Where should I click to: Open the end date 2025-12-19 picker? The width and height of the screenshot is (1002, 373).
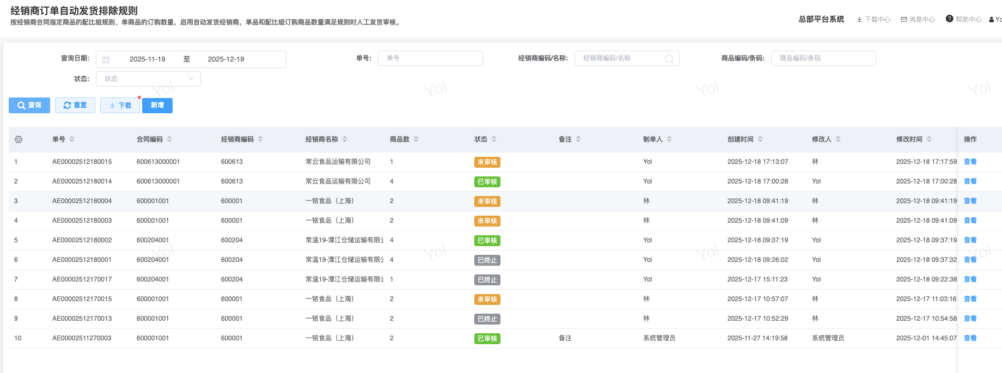coord(225,59)
